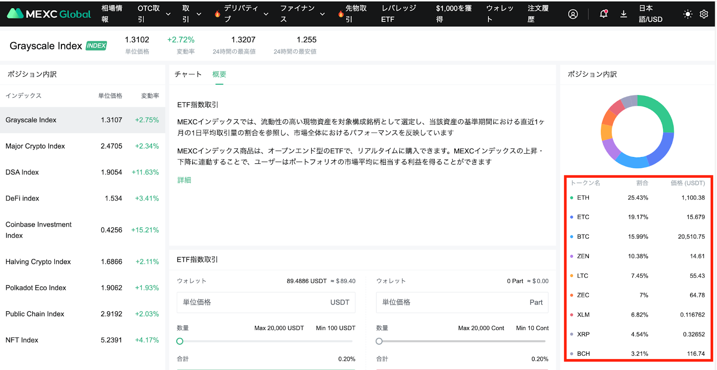Expand the OTC取引 dropdown chevron
The image size is (717, 370).
(168, 14)
